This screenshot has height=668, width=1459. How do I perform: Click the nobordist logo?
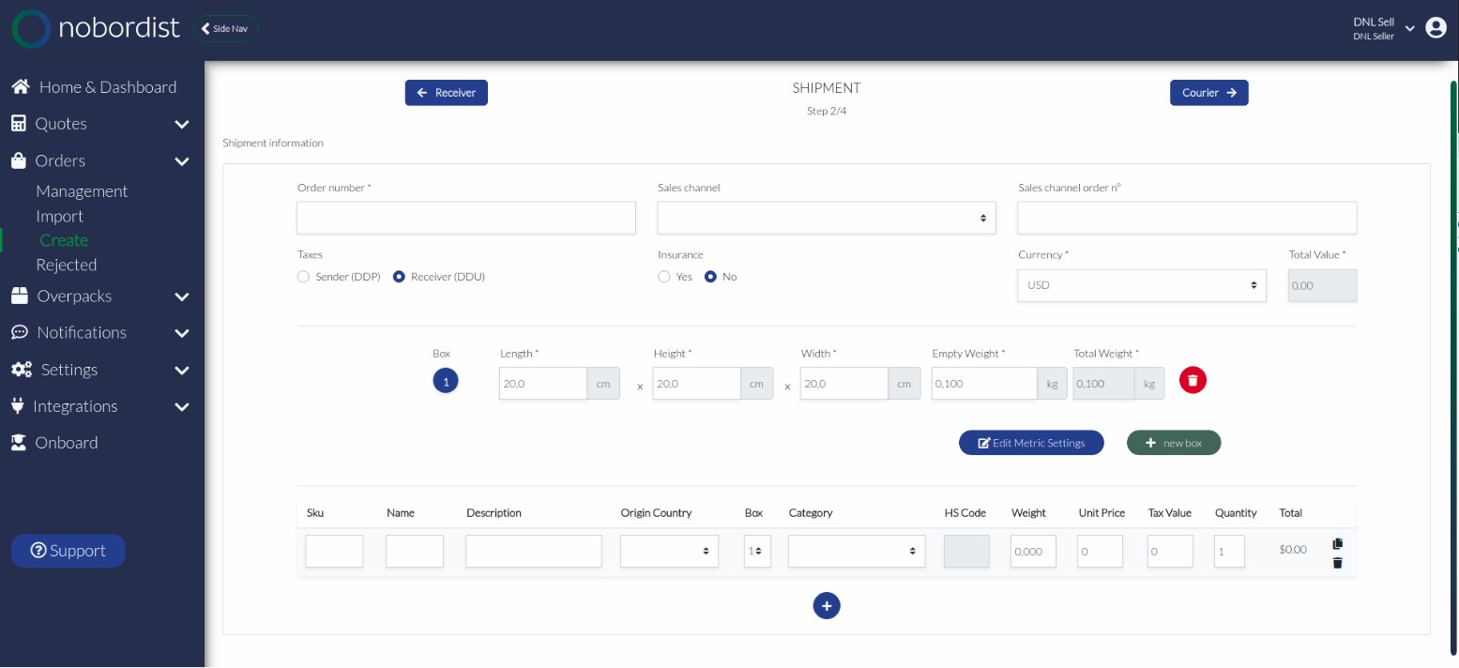click(96, 28)
